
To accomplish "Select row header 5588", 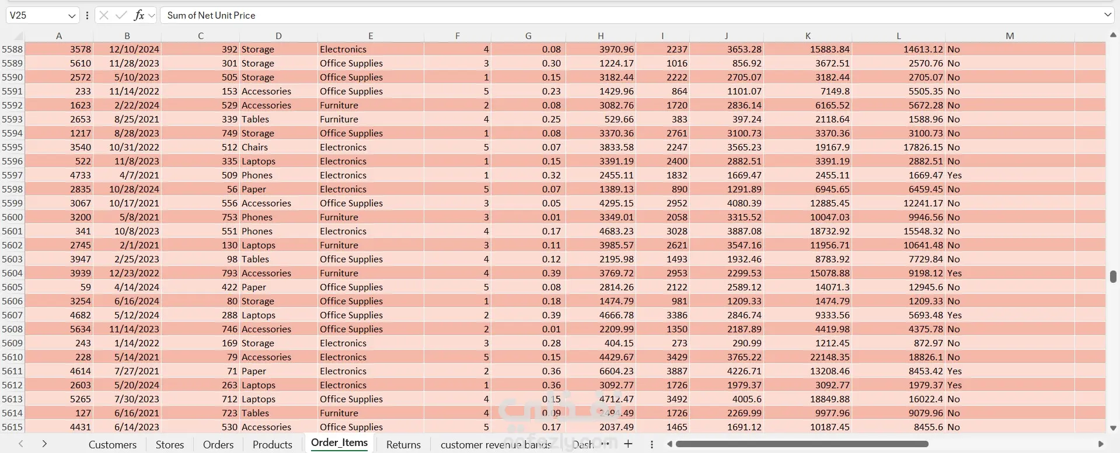I will (12, 49).
